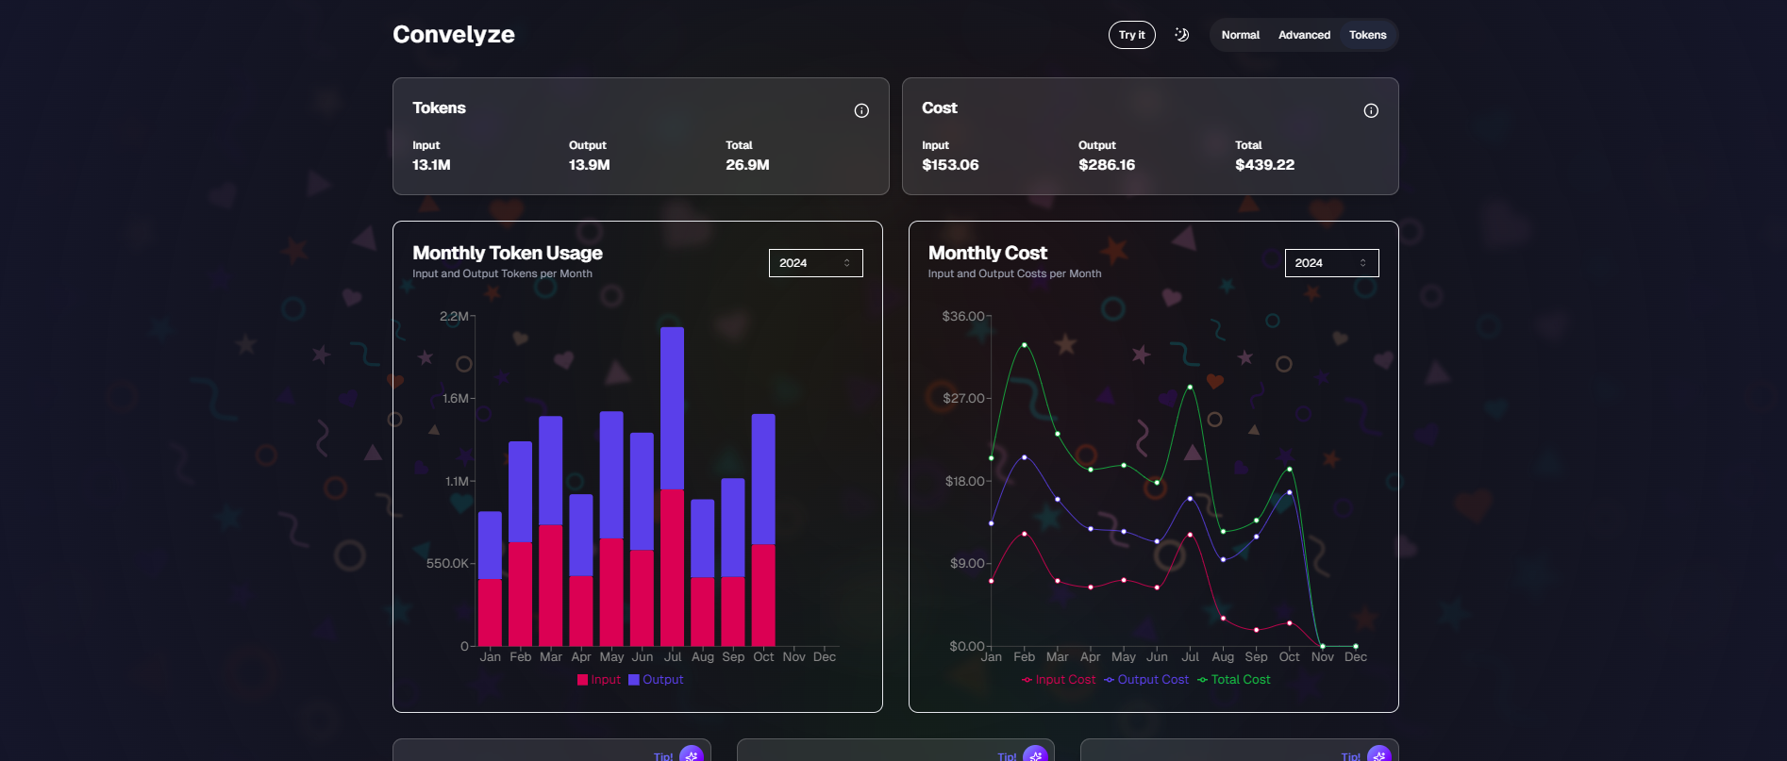Click the $286.16 output cost value

(1107, 165)
